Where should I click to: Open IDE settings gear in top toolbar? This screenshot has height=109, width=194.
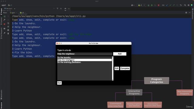(x=189, y=5)
